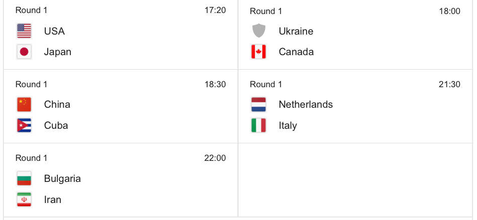Click the China flag icon
Screen dimensions: 477x220
click(24, 104)
